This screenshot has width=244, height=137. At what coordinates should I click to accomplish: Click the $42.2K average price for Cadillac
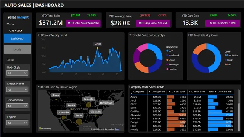pos(157,112)
